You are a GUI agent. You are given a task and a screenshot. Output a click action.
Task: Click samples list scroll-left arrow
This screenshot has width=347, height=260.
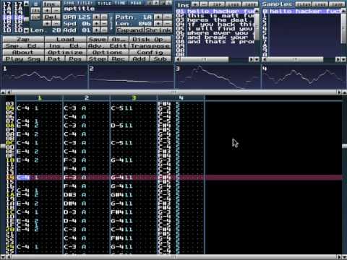(265, 59)
